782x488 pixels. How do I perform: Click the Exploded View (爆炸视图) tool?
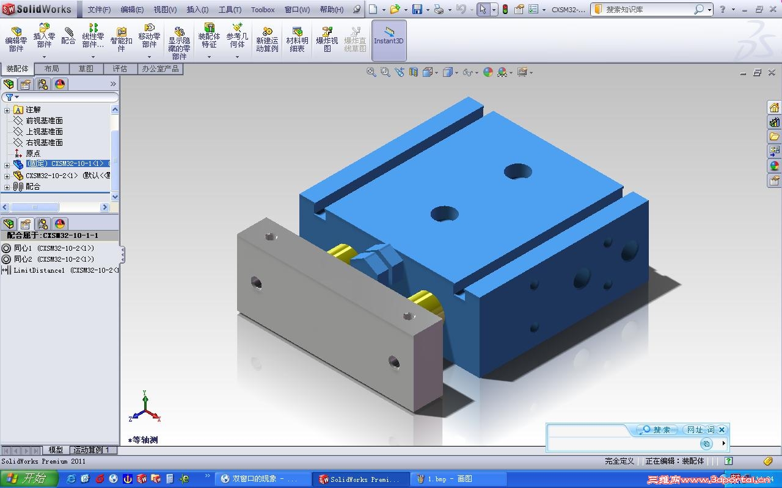point(327,40)
